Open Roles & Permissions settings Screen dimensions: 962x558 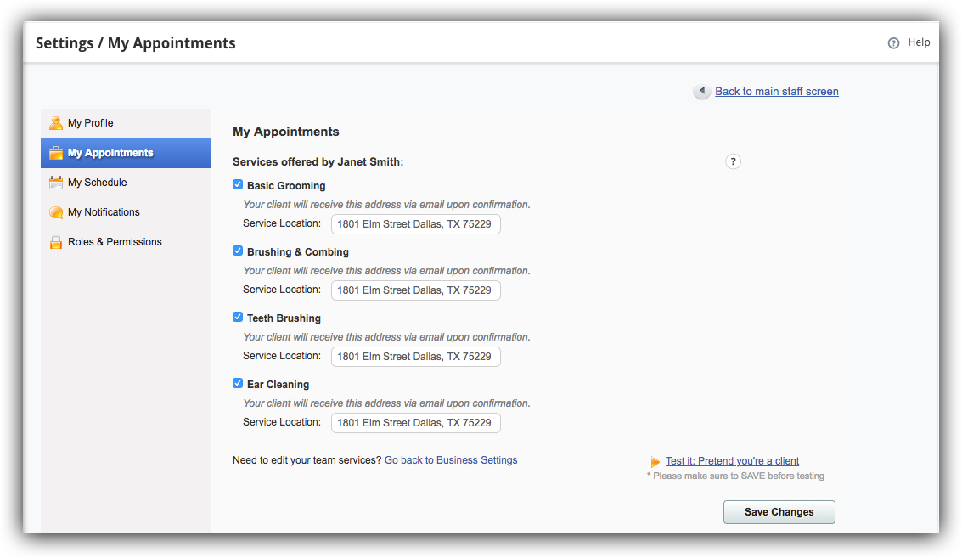[126, 242]
